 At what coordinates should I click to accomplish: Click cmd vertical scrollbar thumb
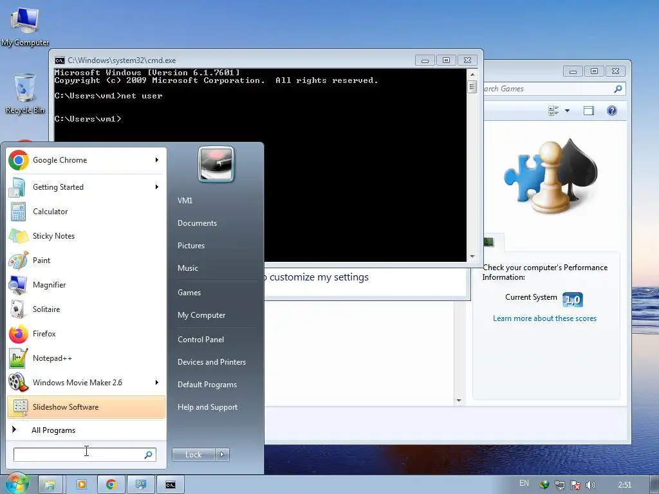(x=472, y=87)
